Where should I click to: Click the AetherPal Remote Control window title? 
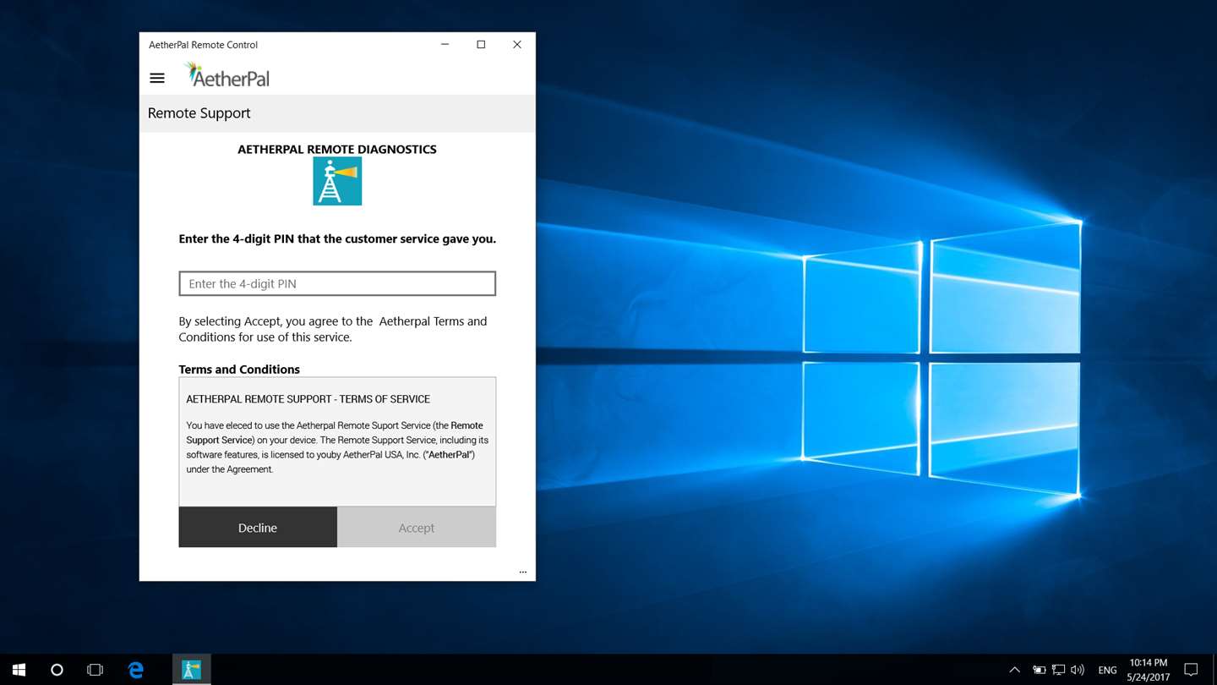coord(203,45)
